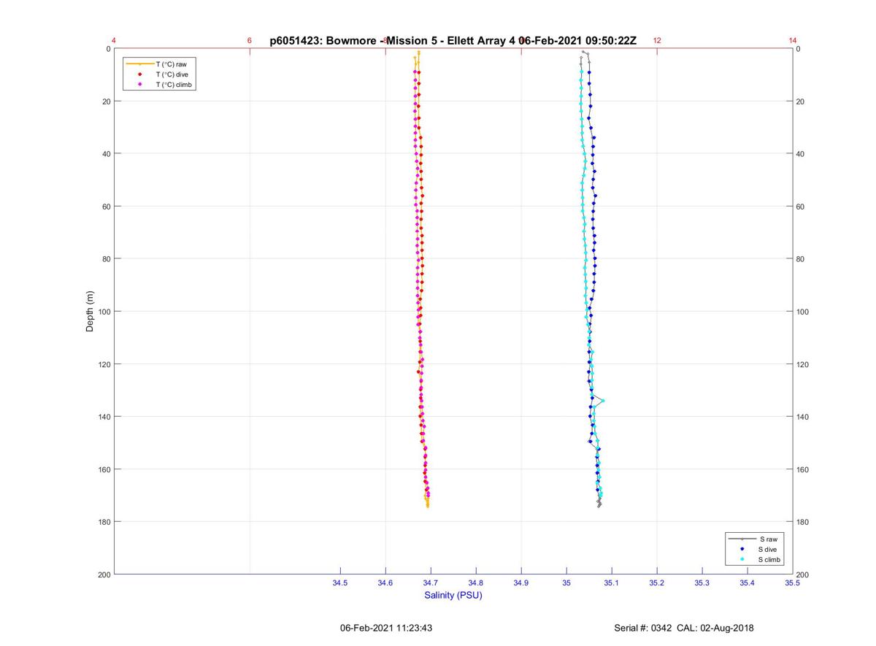
Task: Click the 35.4 salinity tick label
Action: coord(748,583)
